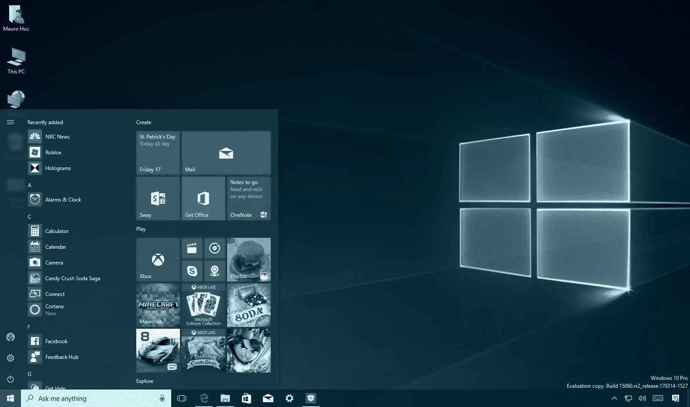Screen dimensions: 690x407
Task: Open Windows Defender shield on taskbar
Action: (311, 398)
